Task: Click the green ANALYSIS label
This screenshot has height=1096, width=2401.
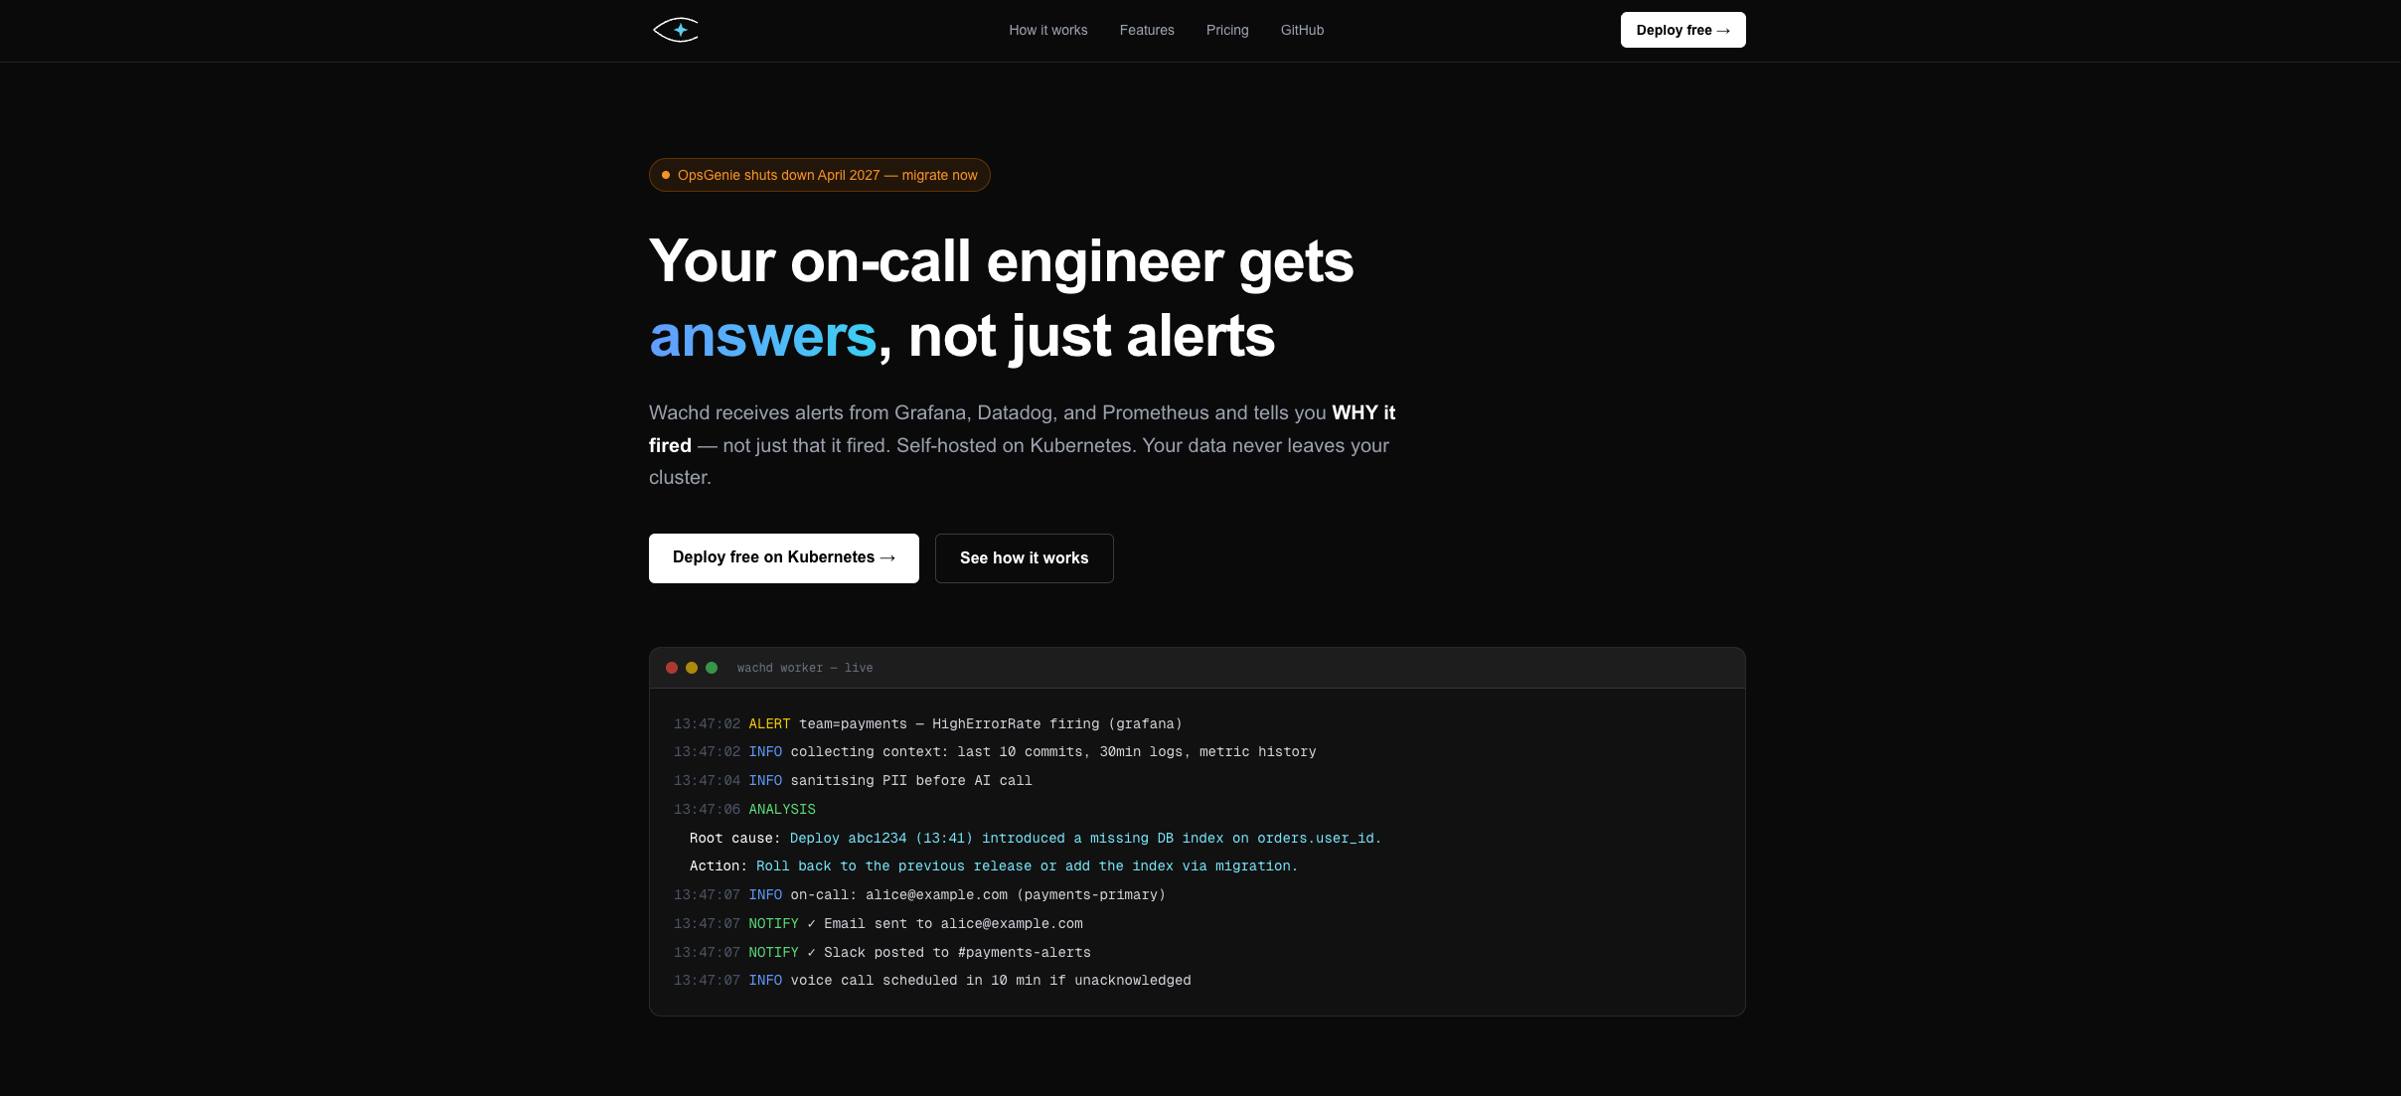Action: [782, 810]
